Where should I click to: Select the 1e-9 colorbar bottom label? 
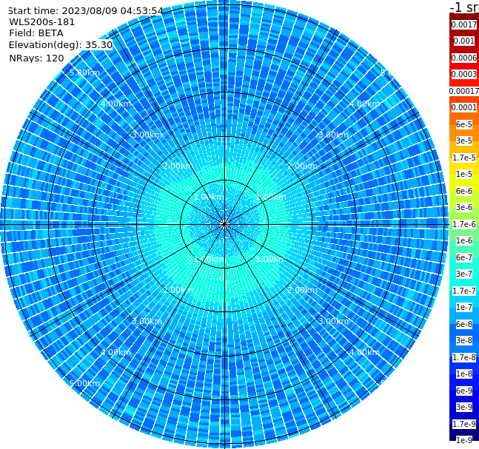(464, 440)
